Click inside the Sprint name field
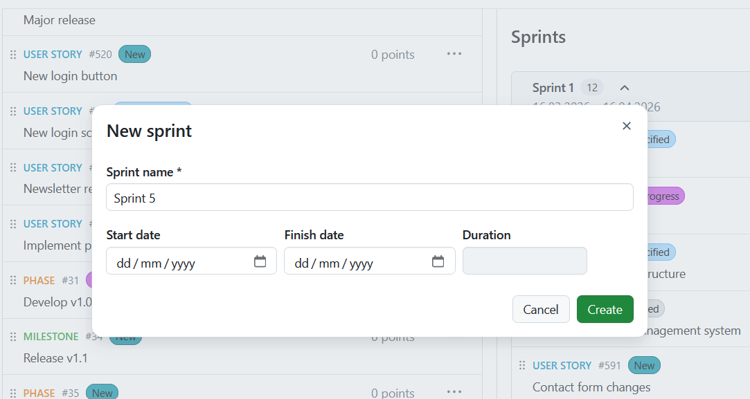 click(370, 197)
